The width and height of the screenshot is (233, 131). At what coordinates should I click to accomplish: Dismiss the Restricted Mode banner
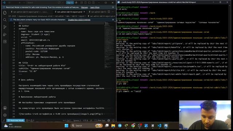point(113,7)
